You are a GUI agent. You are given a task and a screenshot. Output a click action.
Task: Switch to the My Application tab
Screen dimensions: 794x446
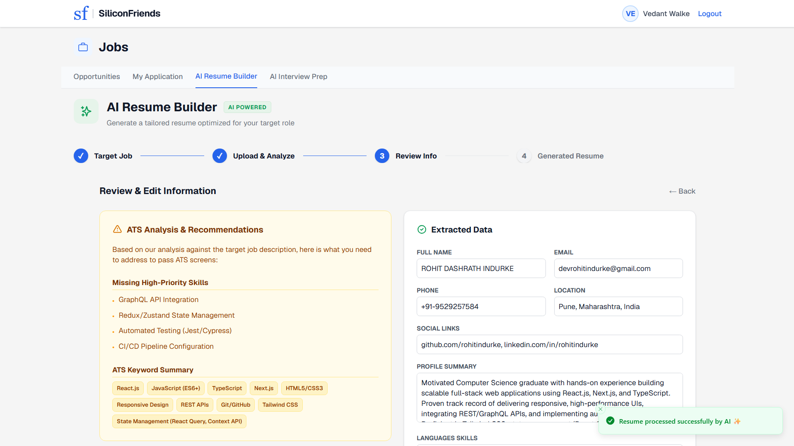157,77
